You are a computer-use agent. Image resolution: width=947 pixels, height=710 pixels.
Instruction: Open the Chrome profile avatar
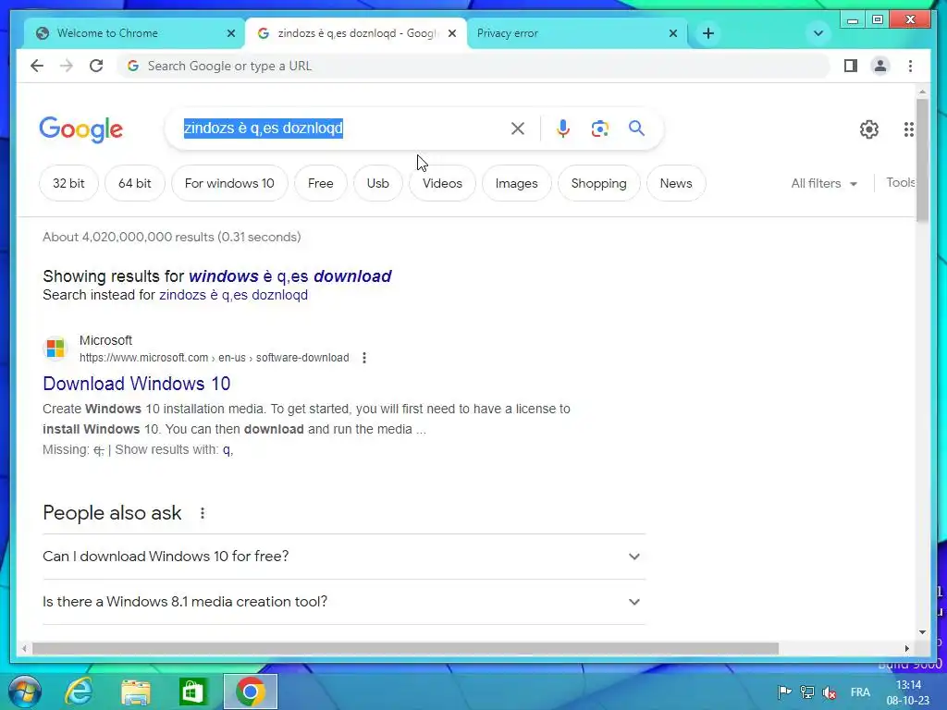(880, 66)
